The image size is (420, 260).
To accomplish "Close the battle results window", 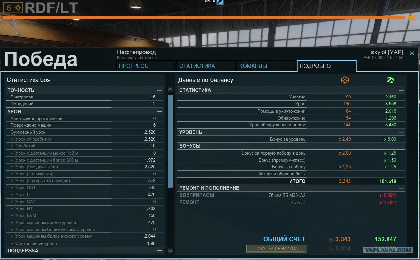I will coord(412,53).
